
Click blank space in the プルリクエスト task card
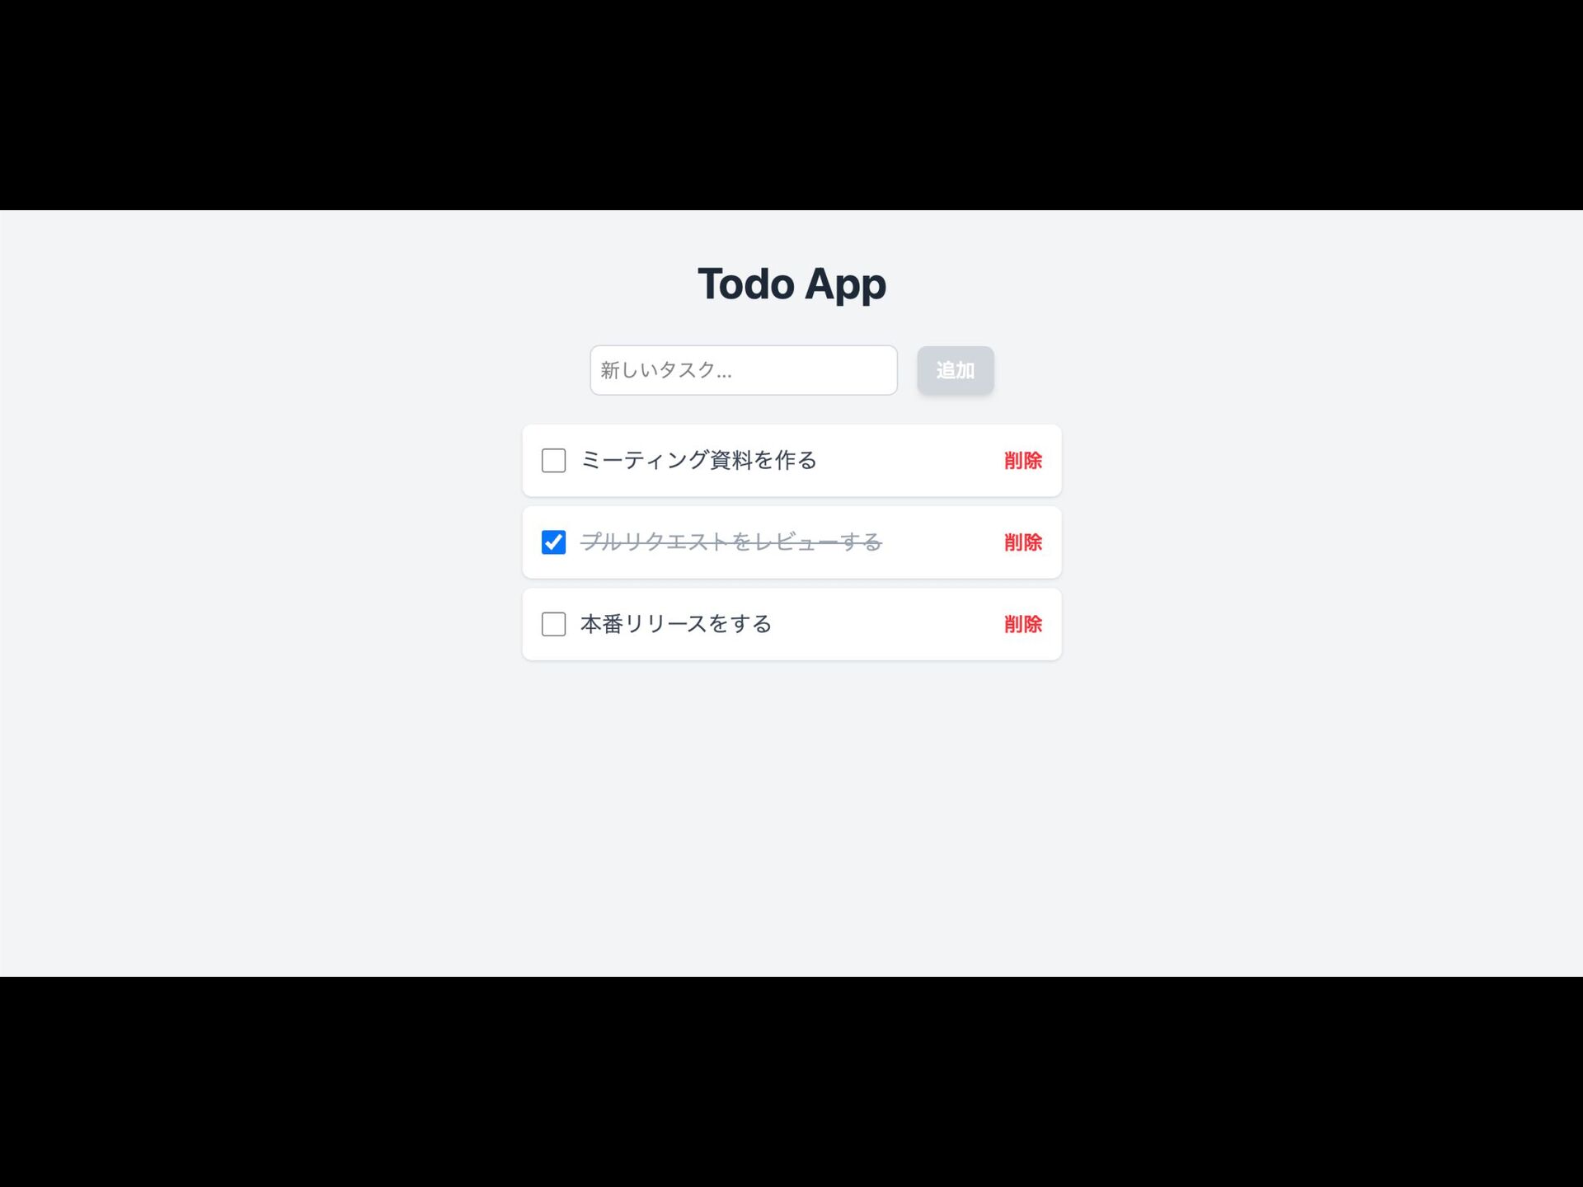tap(940, 542)
